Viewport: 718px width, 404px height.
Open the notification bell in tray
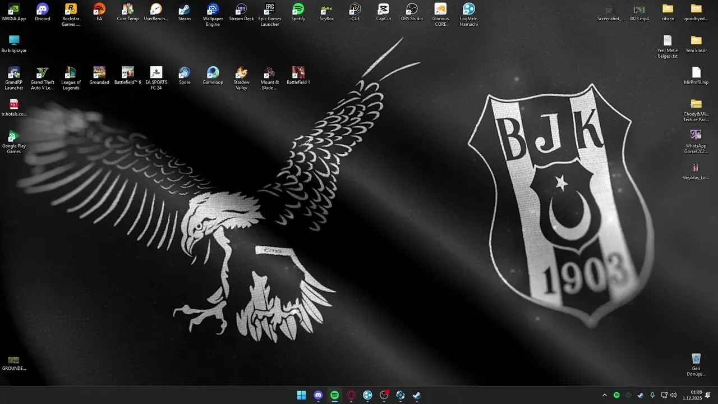(x=708, y=395)
